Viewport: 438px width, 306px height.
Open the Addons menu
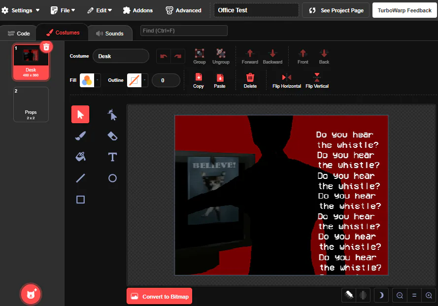click(x=138, y=10)
